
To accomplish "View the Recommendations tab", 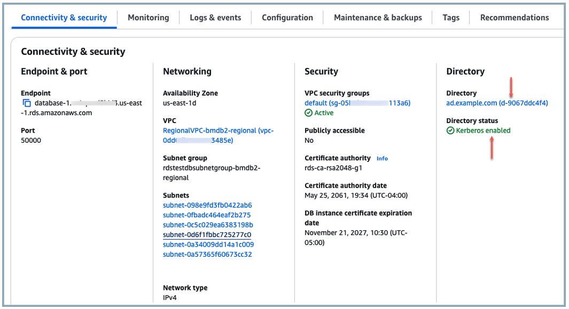I will click(514, 18).
